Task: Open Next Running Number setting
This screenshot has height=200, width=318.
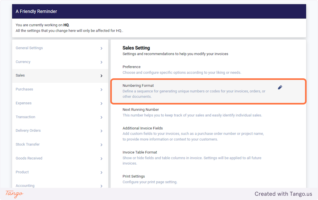Action: coord(208,112)
